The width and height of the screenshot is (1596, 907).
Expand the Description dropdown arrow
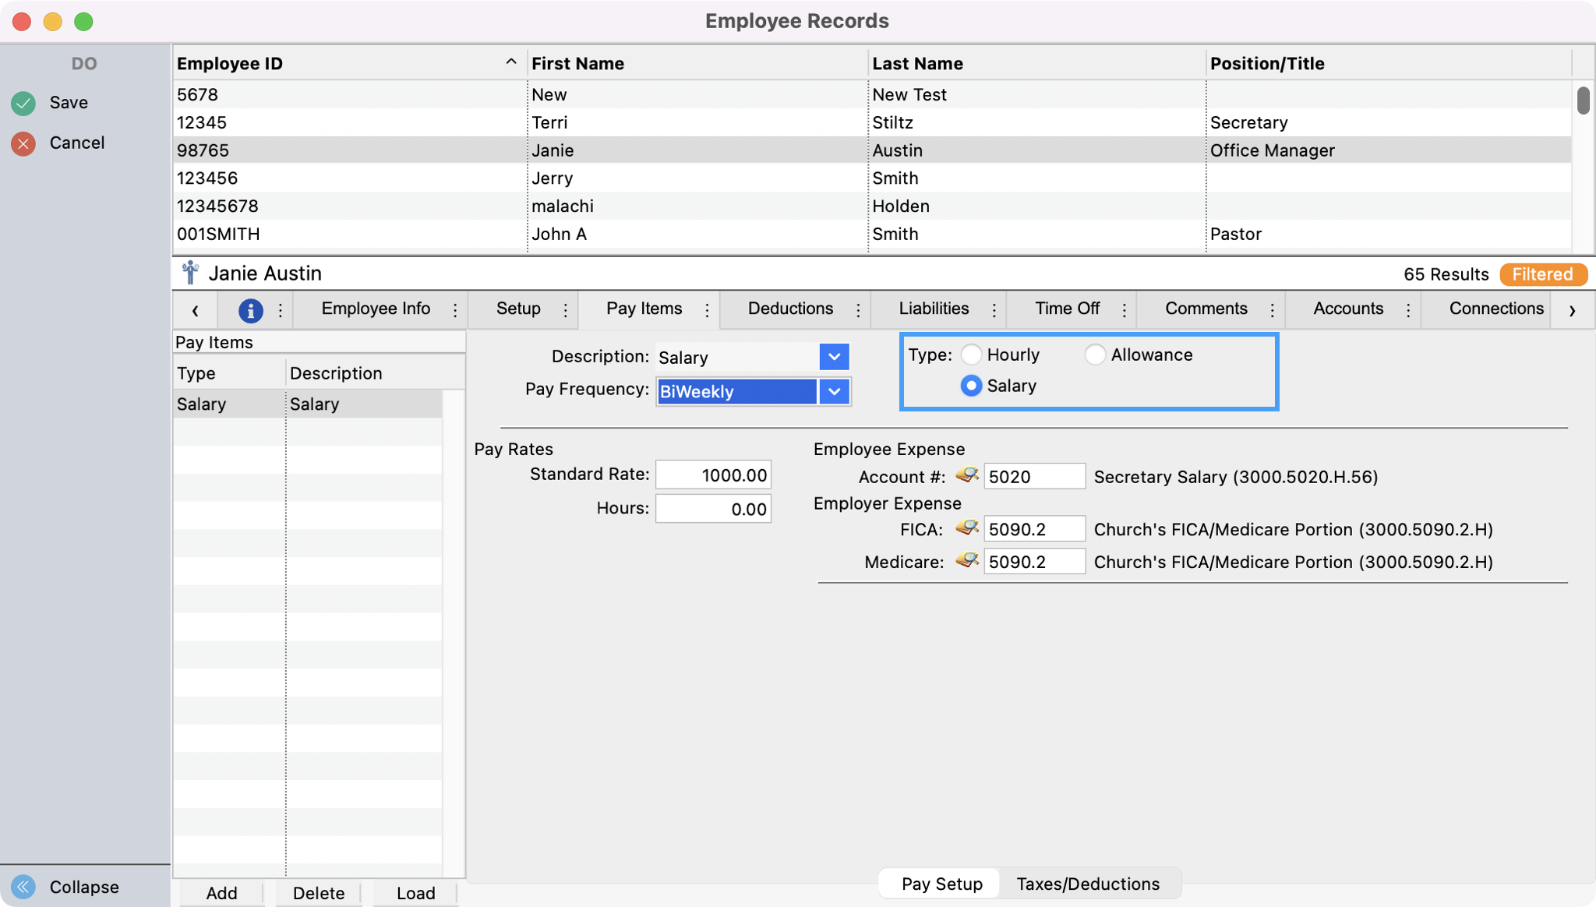tap(834, 357)
